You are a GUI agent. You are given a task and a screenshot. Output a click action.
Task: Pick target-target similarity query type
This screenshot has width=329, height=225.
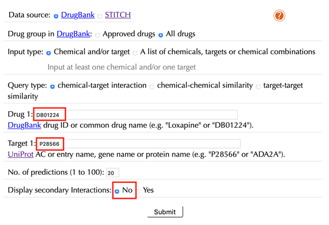pos(258,86)
